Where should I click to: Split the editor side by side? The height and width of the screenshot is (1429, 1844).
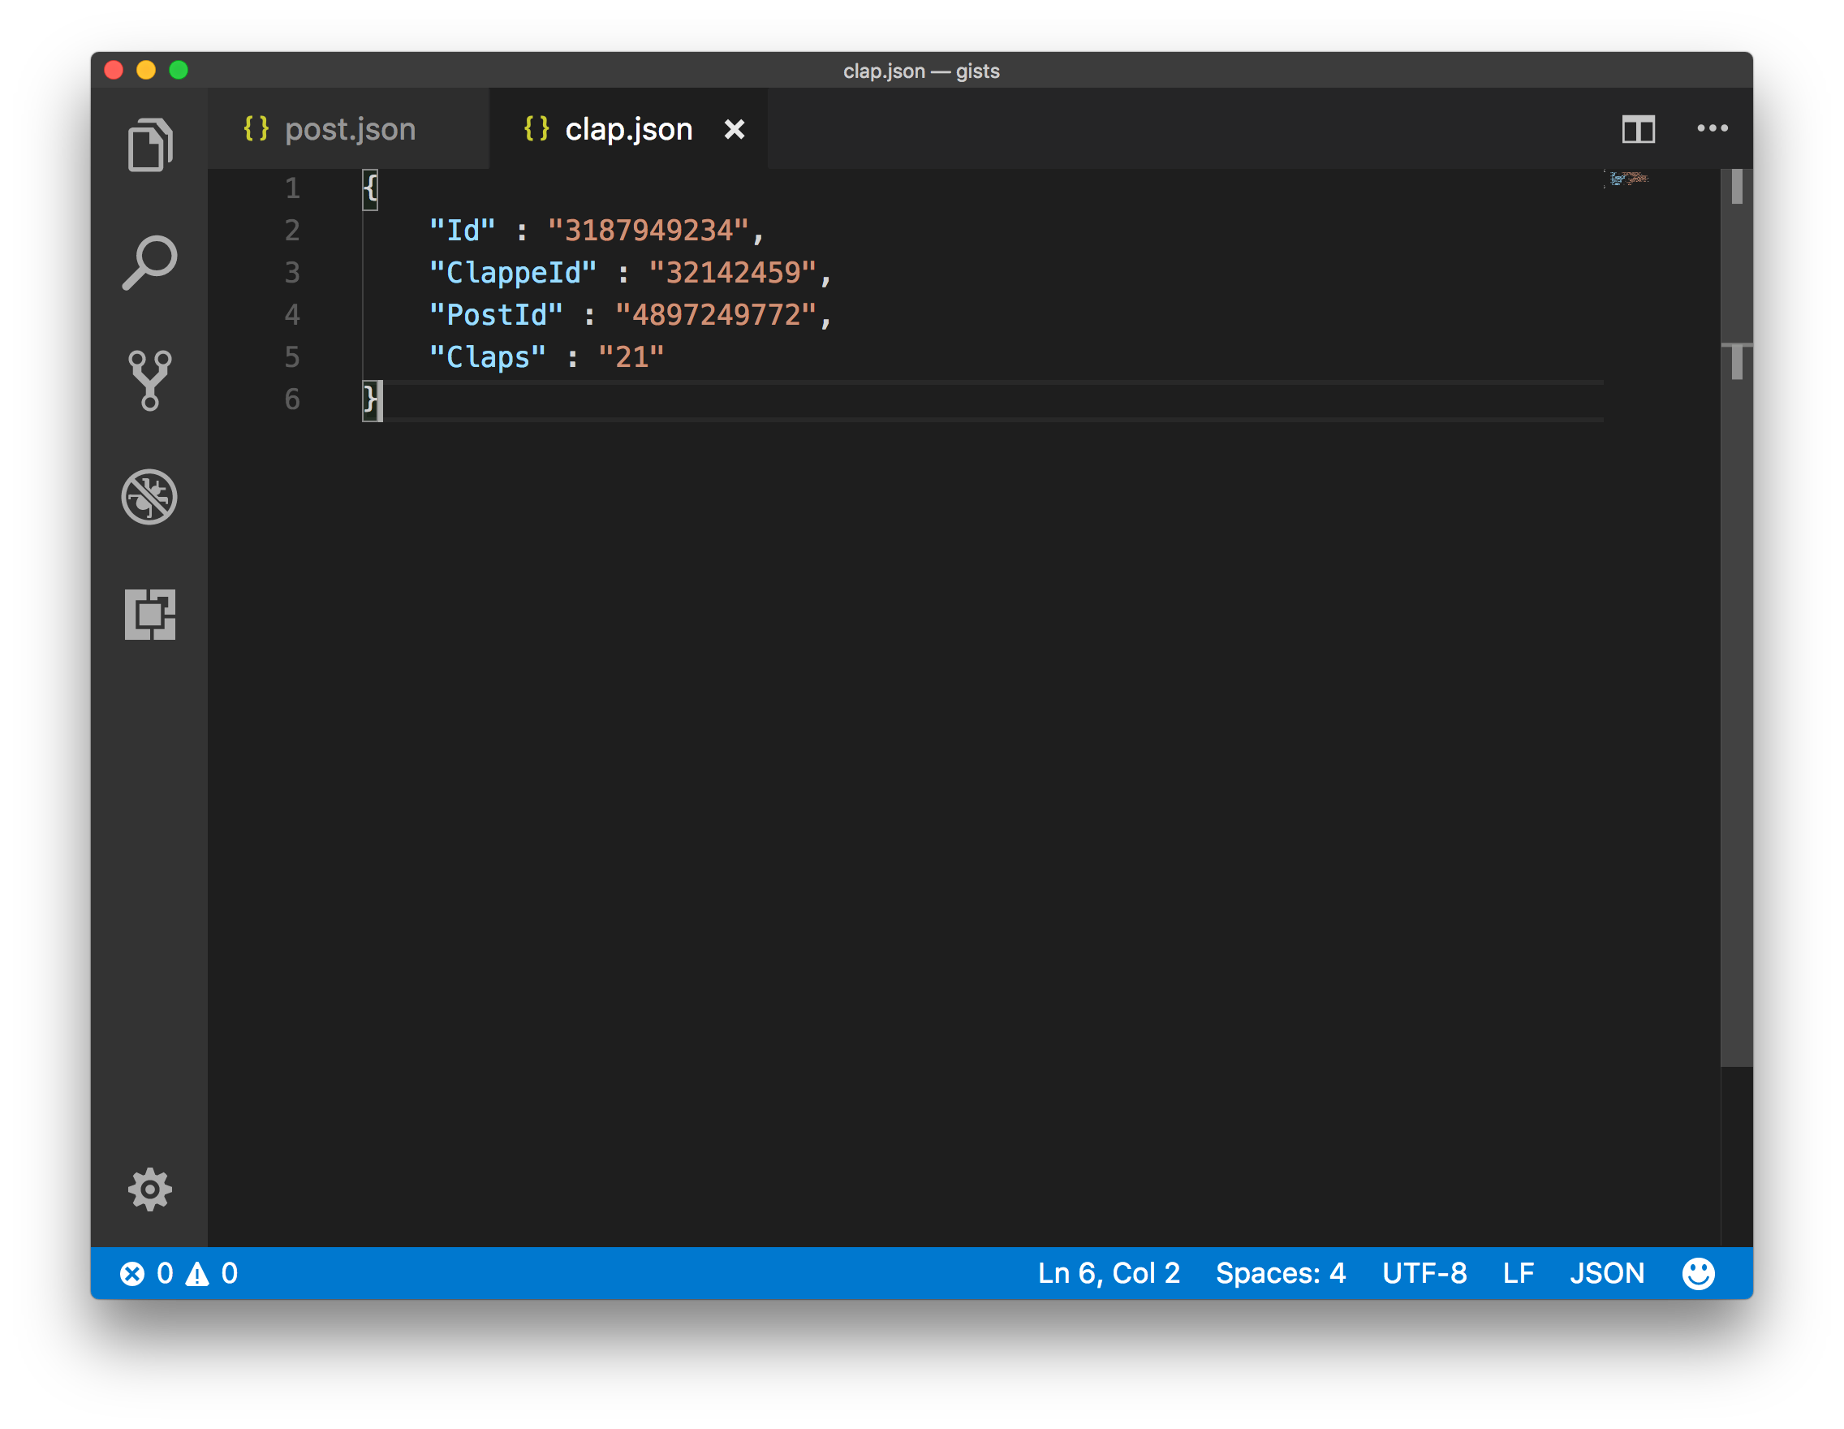click(x=1638, y=129)
